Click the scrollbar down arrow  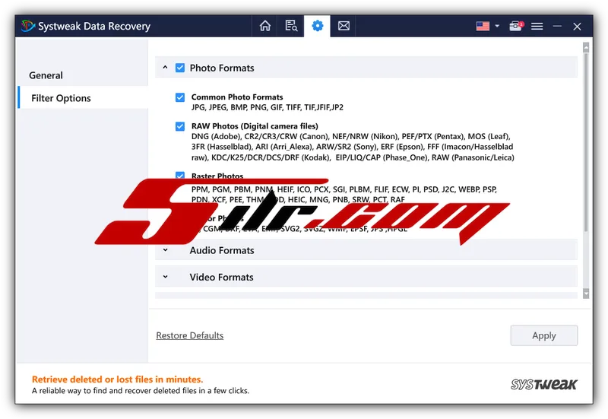(x=586, y=294)
